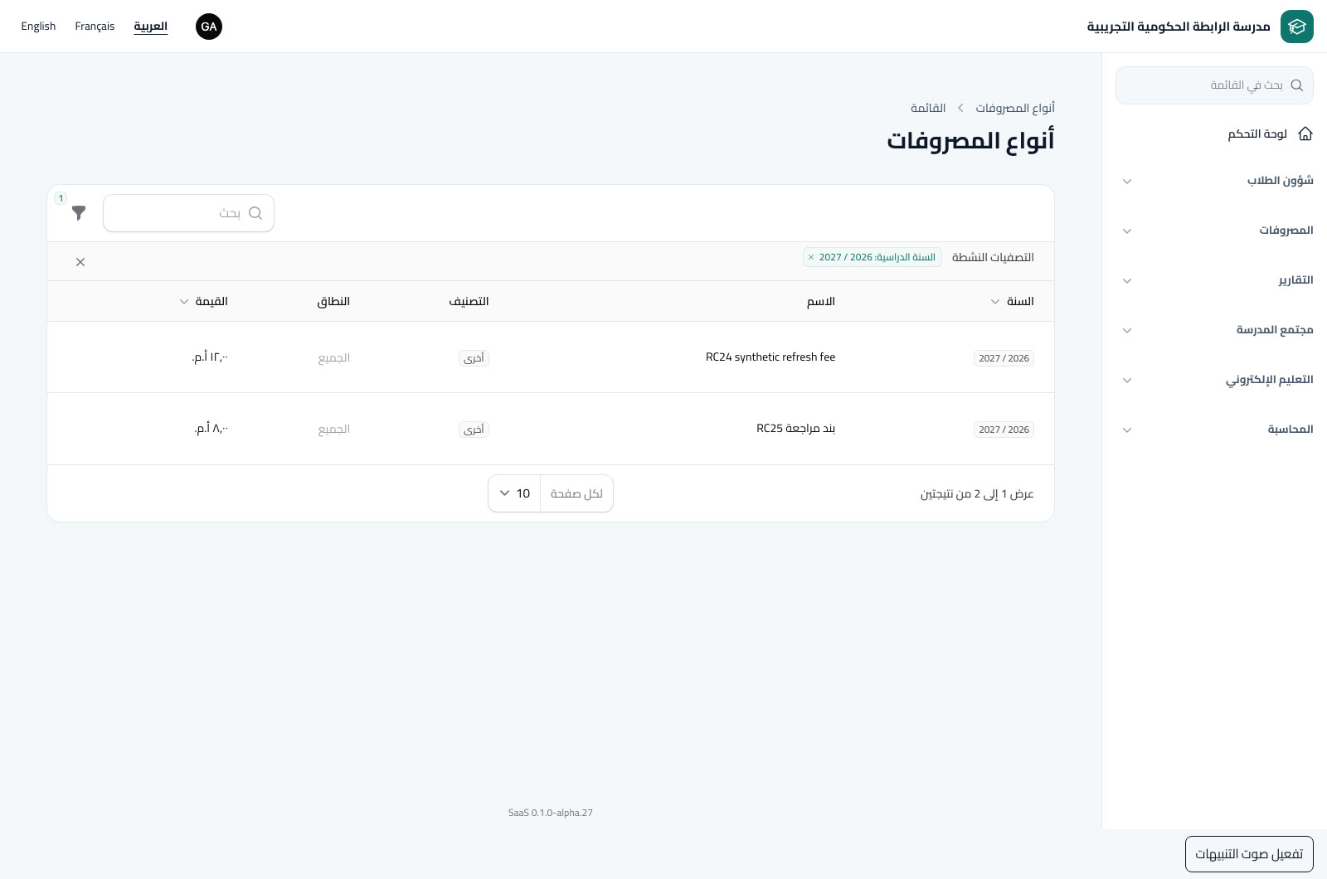Click the SaaS 0.1.0-alpha.27 version text
The height and width of the screenshot is (879, 1327).
click(x=551, y=813)
